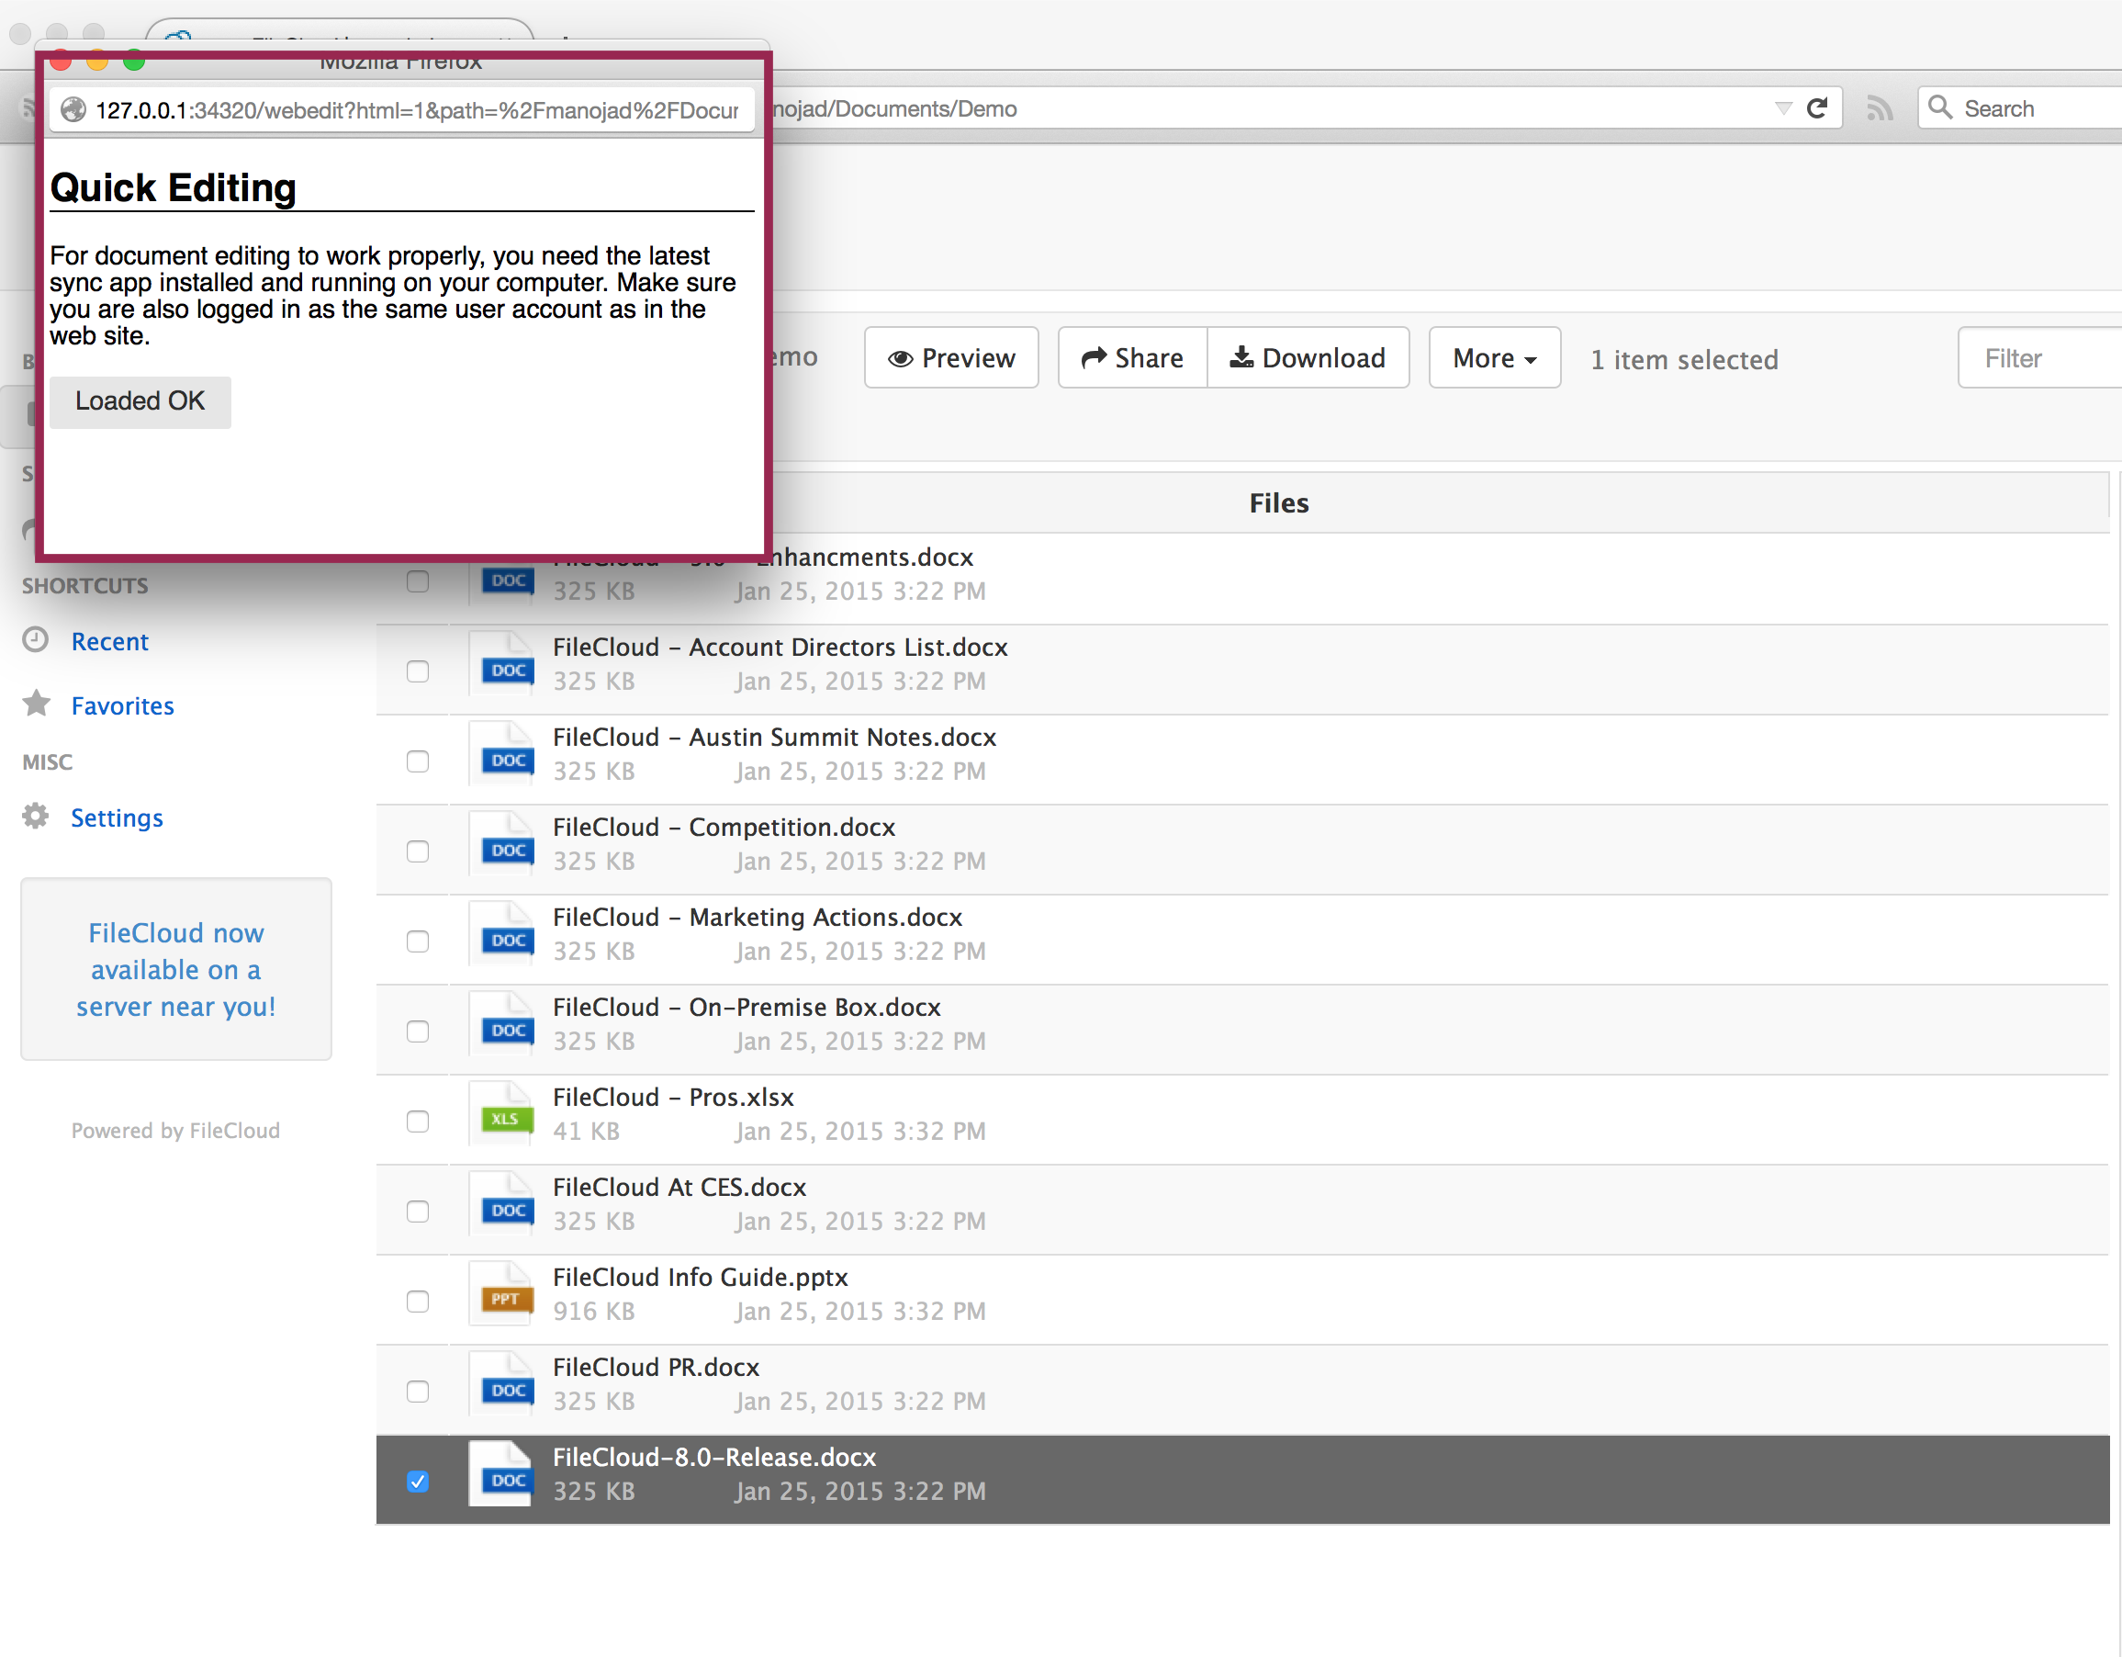Reload the page with the refresh icon
The image size is (2122, 1657).
tap(1817, 107)
